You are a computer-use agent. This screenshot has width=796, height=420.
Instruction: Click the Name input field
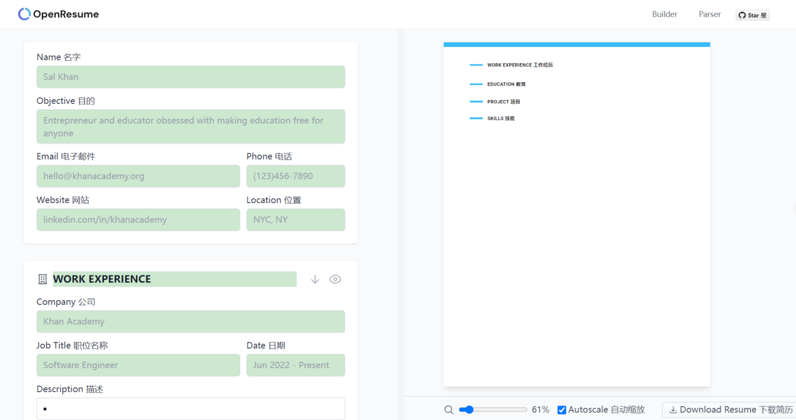click(x=191, y=77)
